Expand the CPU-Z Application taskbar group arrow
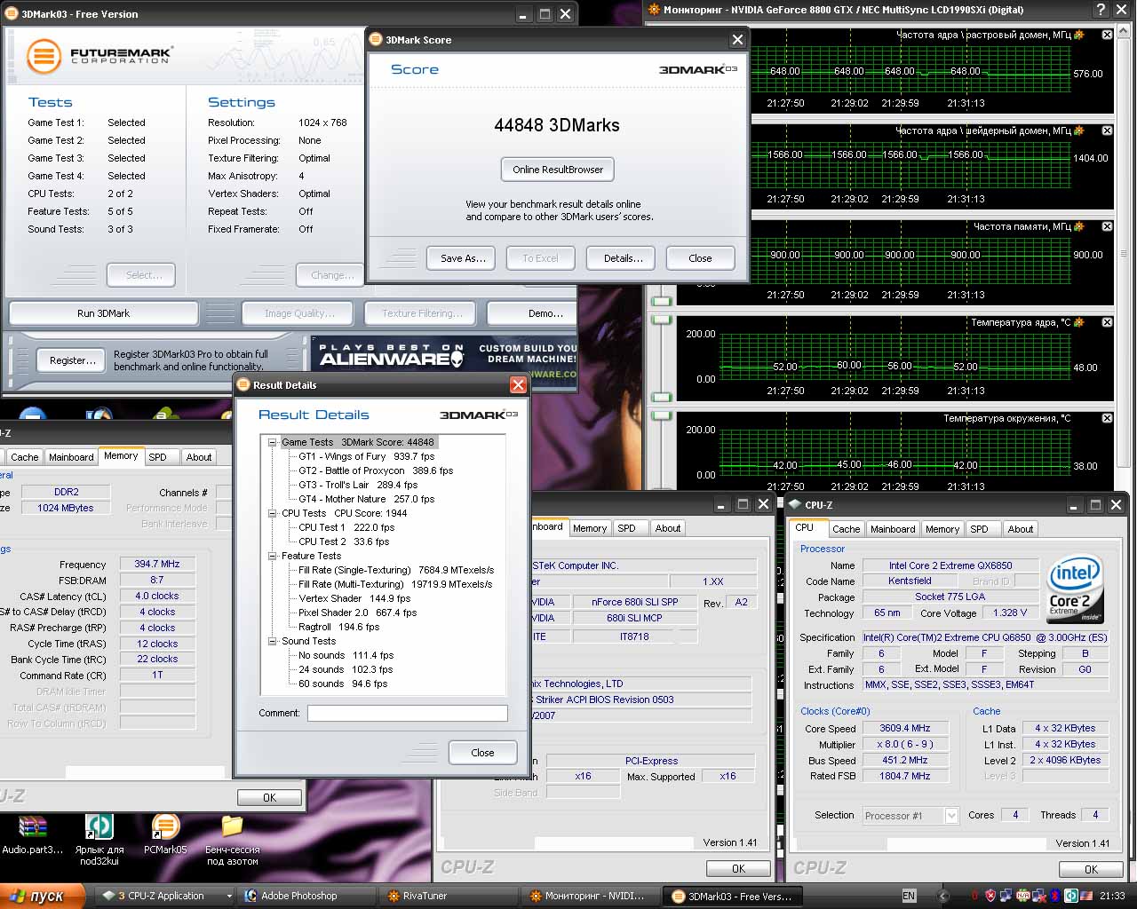The width and height of the screenshot is (1137, 909). [229, 897]
